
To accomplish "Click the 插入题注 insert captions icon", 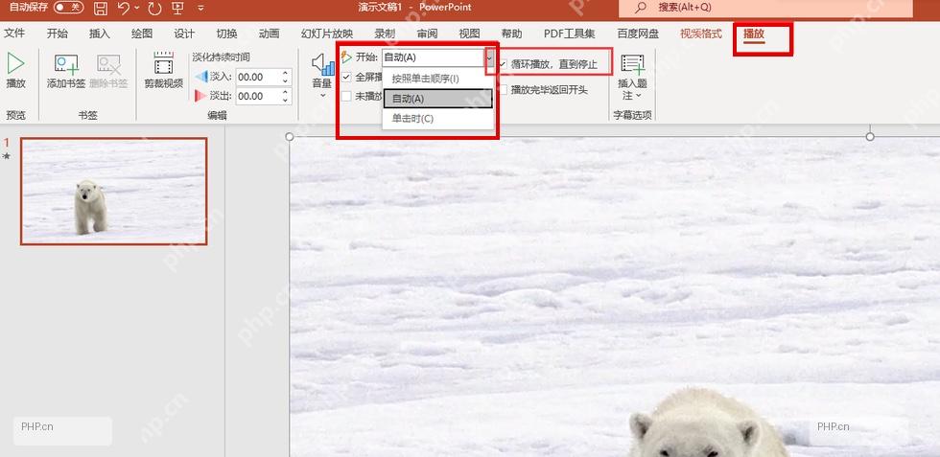I will click(x=632, y=65).
